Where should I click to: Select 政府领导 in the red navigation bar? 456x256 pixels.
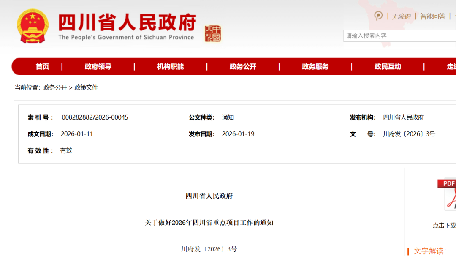(x=98, y=66)
